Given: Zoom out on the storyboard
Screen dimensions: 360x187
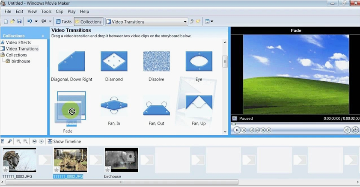Looking at the screenshot, I should (x=26, y=141).
